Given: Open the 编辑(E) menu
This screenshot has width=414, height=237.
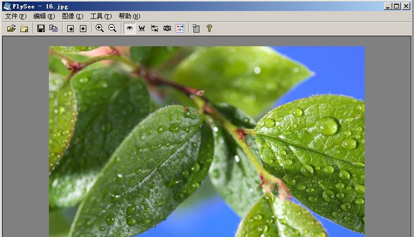Looking at the screenshot, I should (x=44, y=16).
